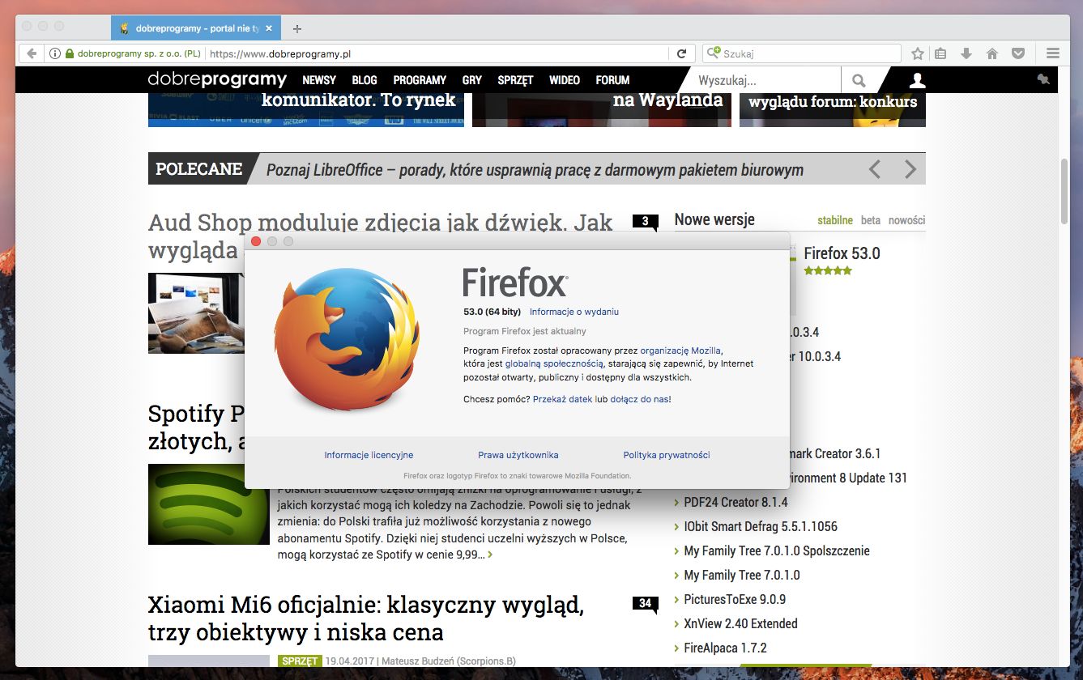Open Informacje licencyjne link
Screen dimensions: 1083x680
369,455
